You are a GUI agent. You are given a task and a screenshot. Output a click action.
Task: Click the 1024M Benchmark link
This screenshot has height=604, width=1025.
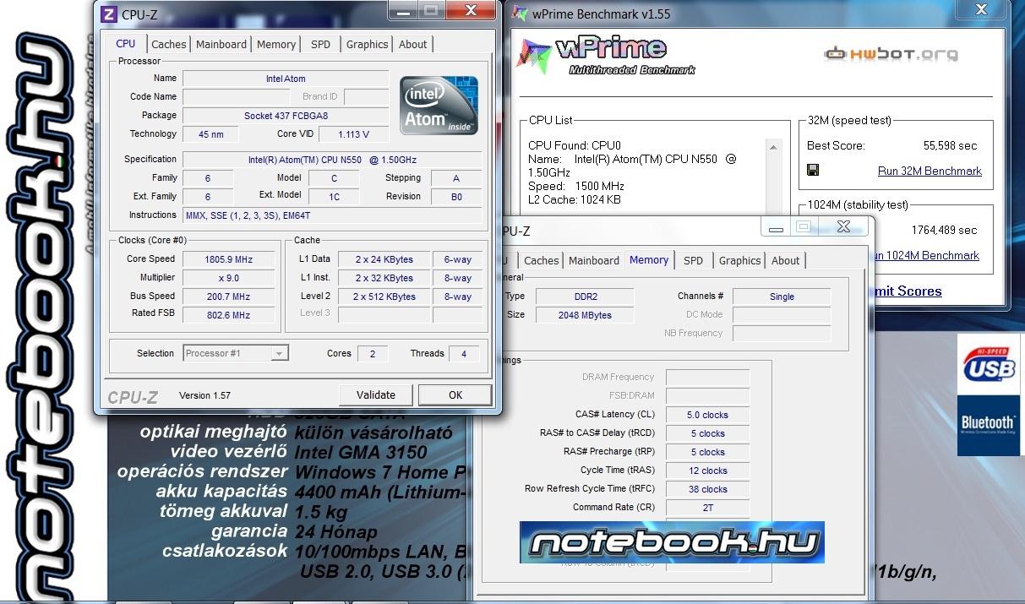[x=926, y=255]
